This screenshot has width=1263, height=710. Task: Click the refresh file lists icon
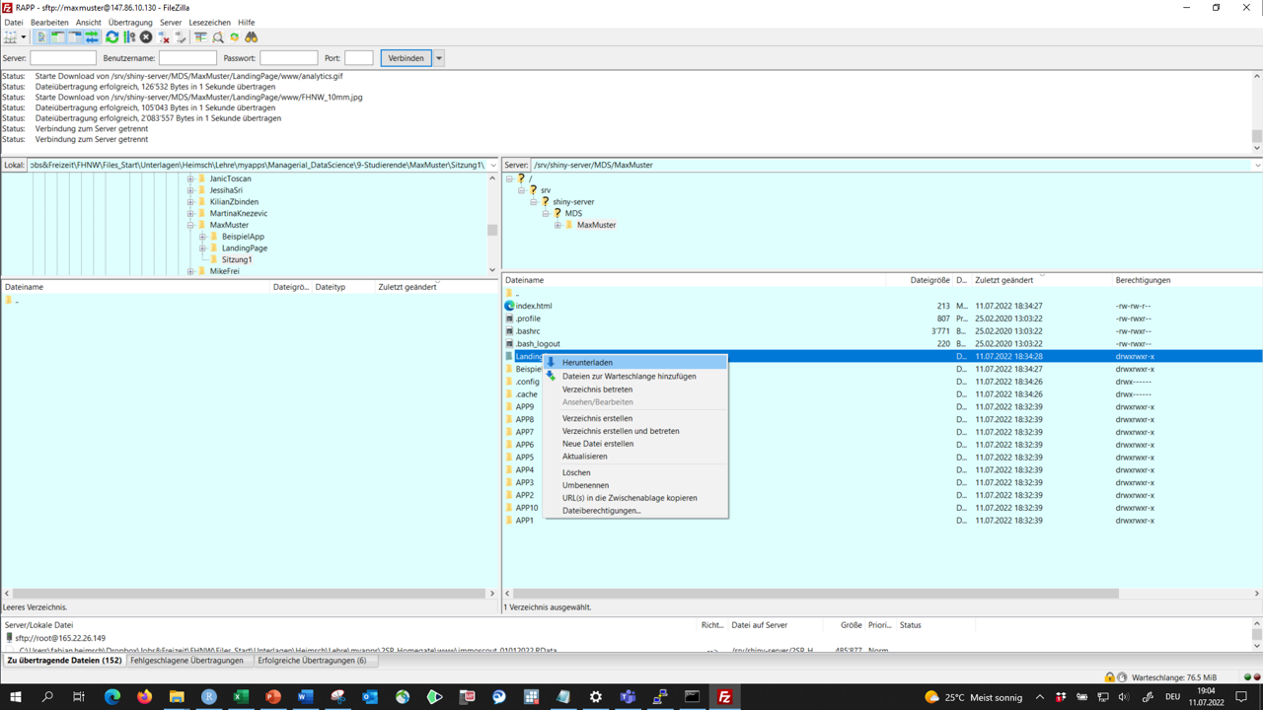(111, 37)
